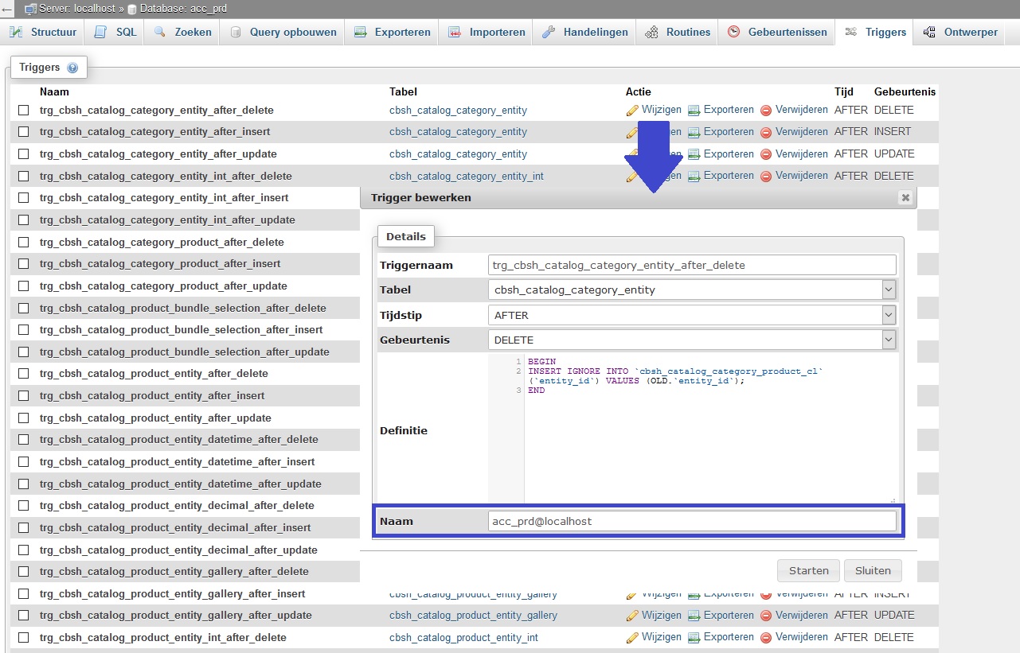Click the Sluiten button
The width and height of the screenshot is (1020, 653).
click(872, 570)
